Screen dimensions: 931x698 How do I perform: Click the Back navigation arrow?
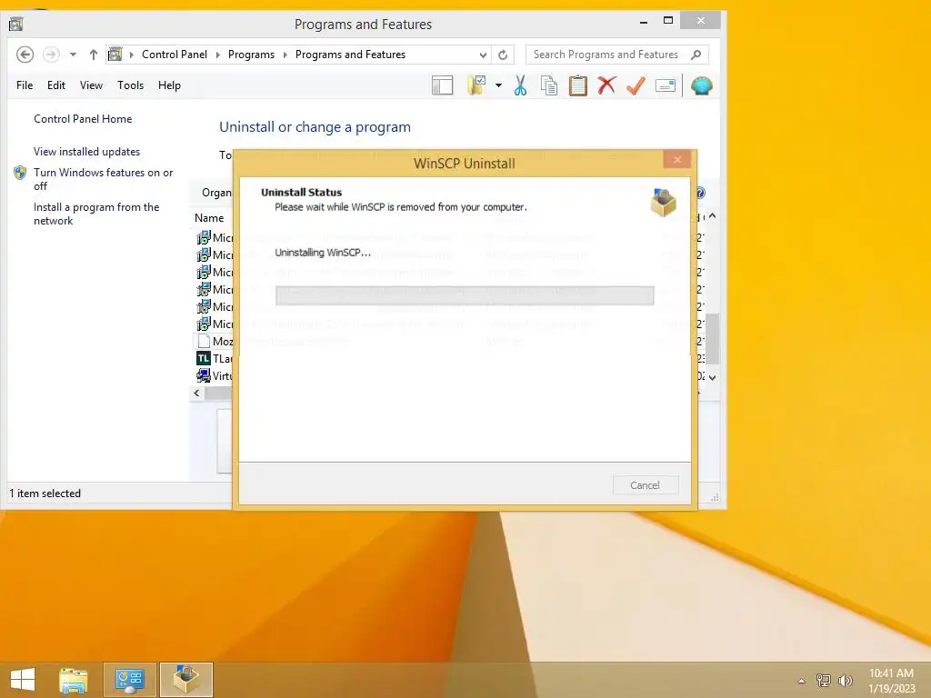(x=25, y=55)
